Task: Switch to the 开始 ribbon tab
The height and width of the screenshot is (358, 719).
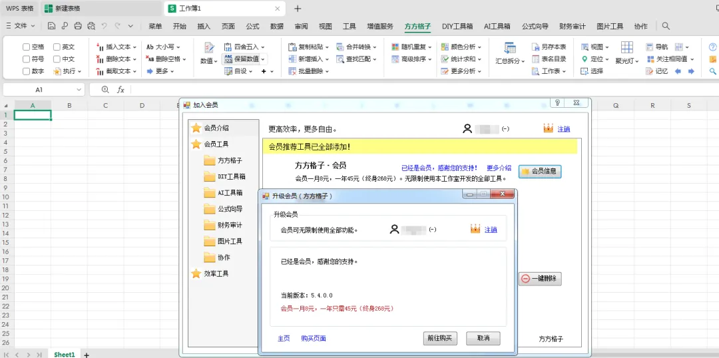Action: 180,26
